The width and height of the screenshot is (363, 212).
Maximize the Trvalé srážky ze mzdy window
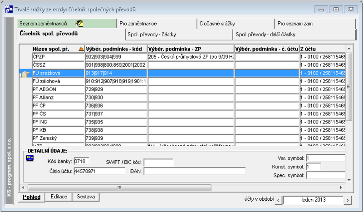tap(336, 10)
